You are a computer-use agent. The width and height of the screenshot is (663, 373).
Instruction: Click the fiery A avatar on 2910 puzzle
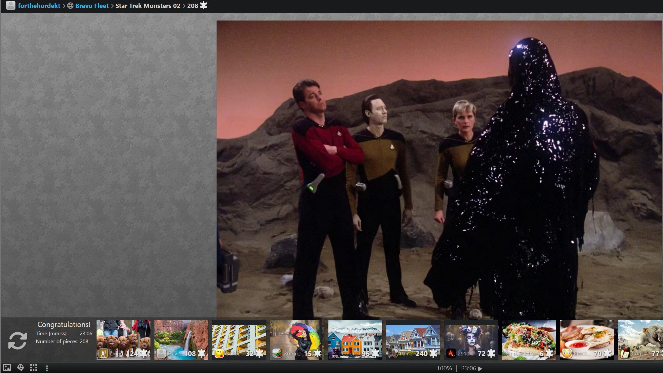click(451, 353)
